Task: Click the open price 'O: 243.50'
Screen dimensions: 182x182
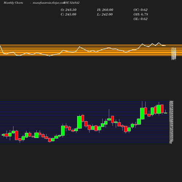Action: click(68, 10)
